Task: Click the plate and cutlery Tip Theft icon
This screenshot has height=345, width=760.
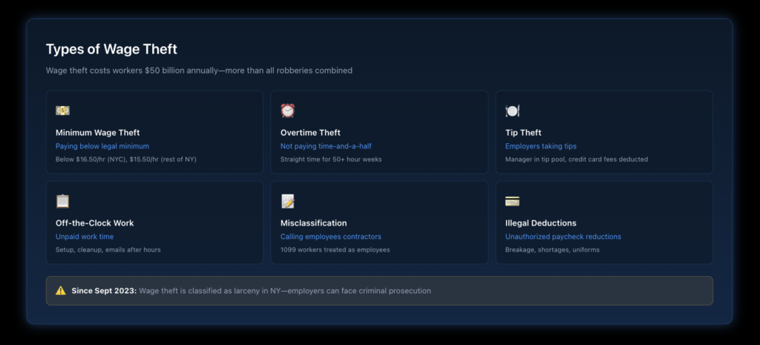Action: click(x=512, y=111)
